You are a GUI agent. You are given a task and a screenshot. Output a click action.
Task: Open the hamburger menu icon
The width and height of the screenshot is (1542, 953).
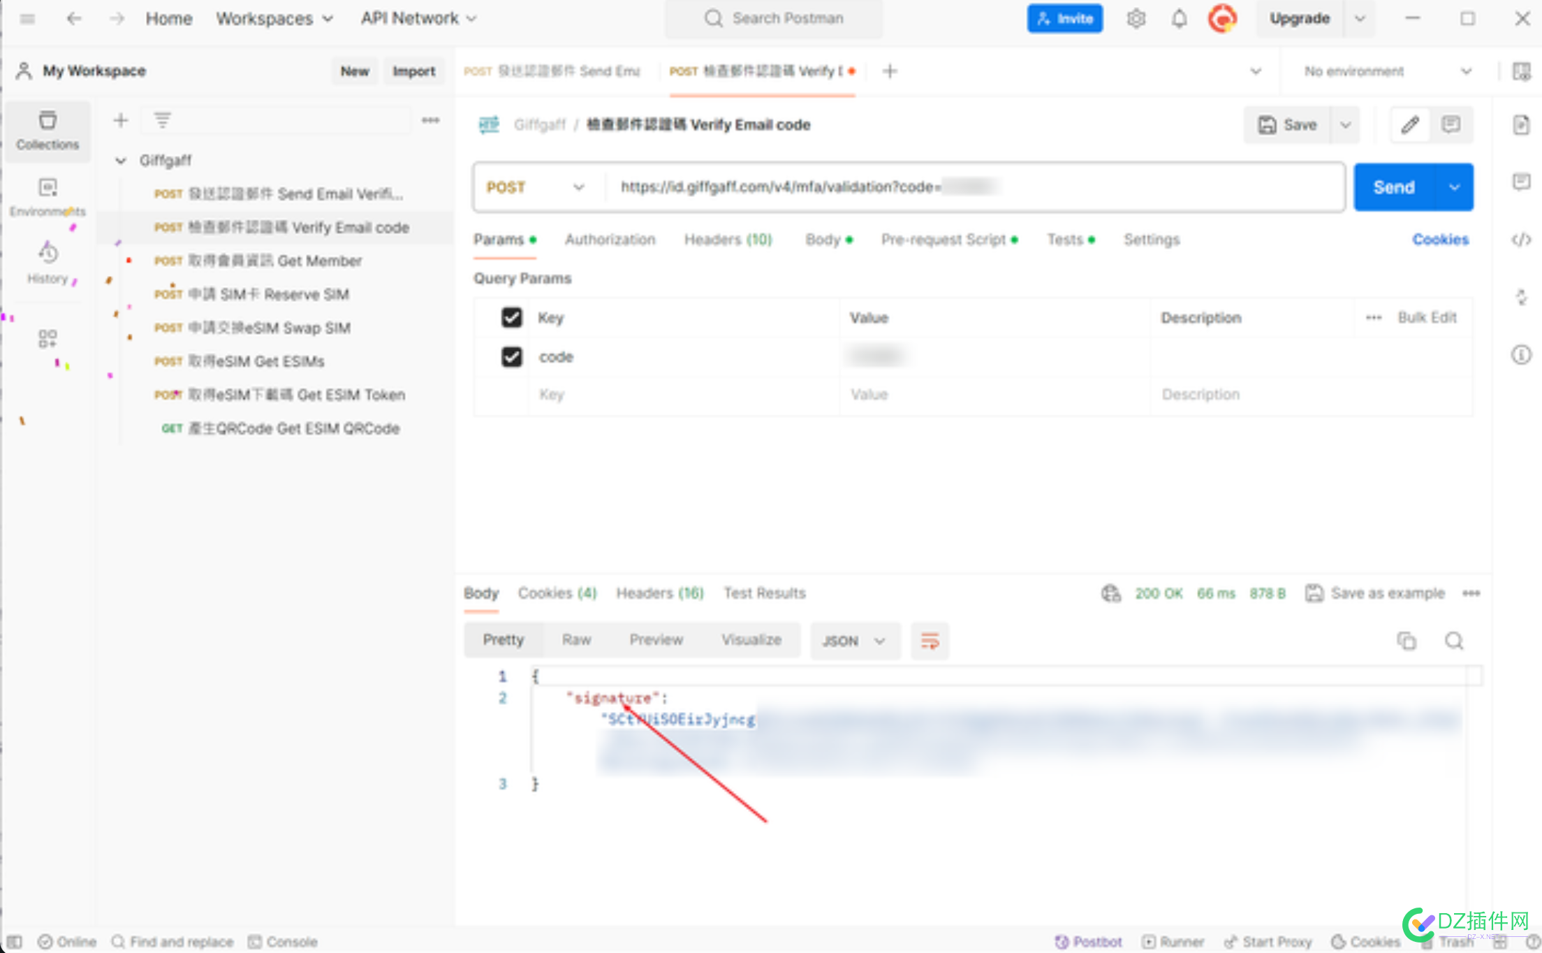27,19
